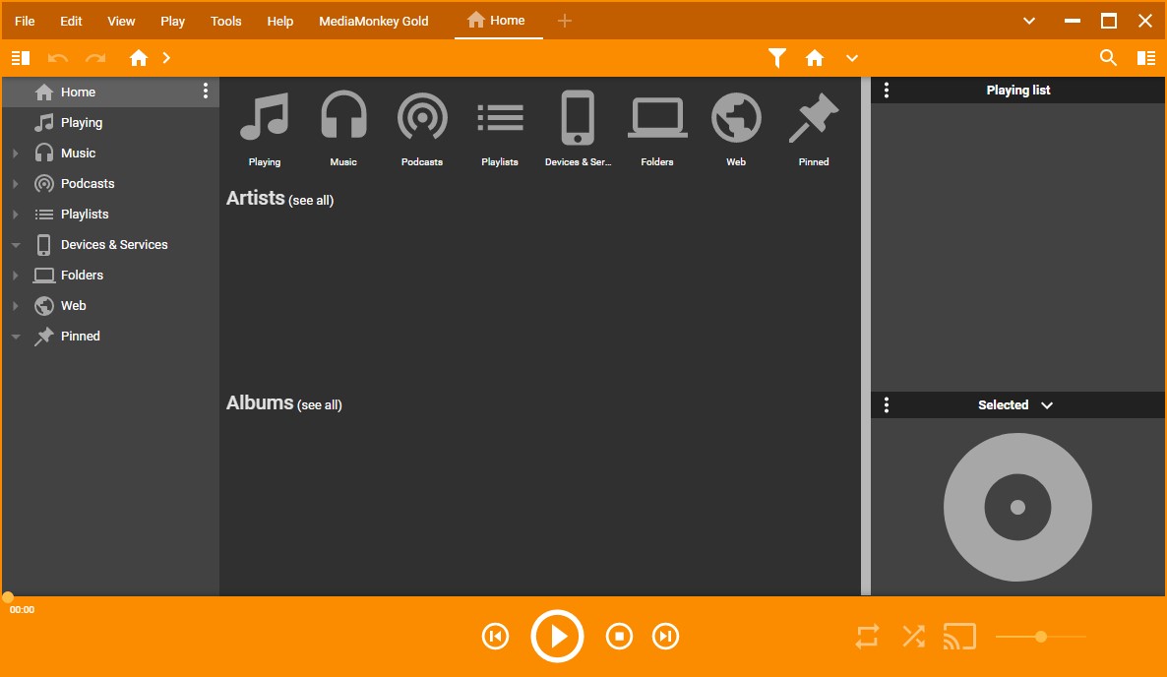Expand the Music tree node
This screenshot has width=1167, height=677.
tap(16, 154)
